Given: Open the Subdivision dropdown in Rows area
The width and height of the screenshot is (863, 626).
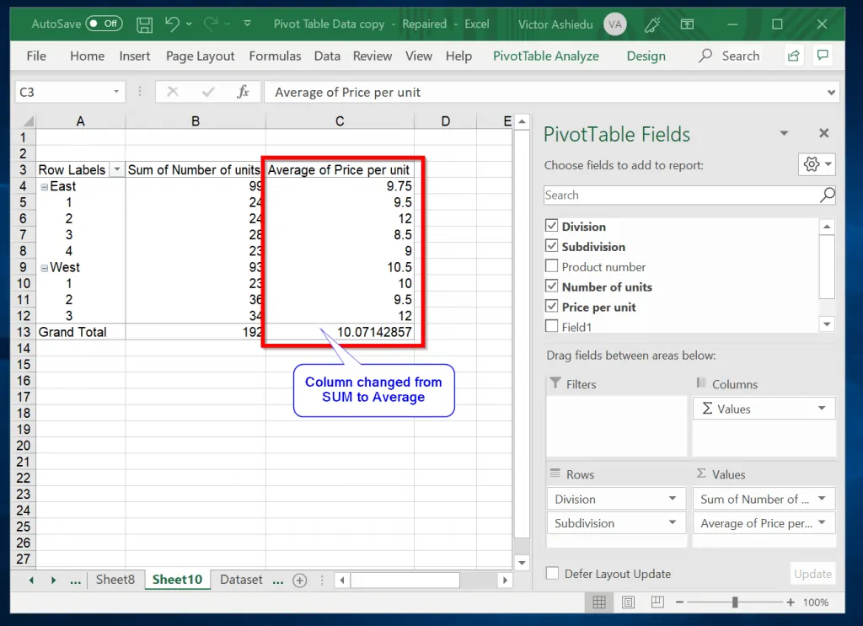Looking at the screenshot, I should [673, 522].
